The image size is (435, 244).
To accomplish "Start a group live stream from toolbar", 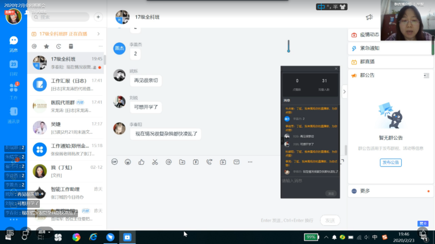I will tap(223, 162).
